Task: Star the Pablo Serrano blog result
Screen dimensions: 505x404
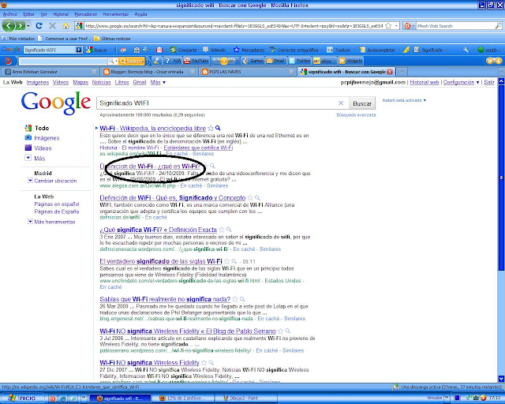Action: tap(281, 331)
